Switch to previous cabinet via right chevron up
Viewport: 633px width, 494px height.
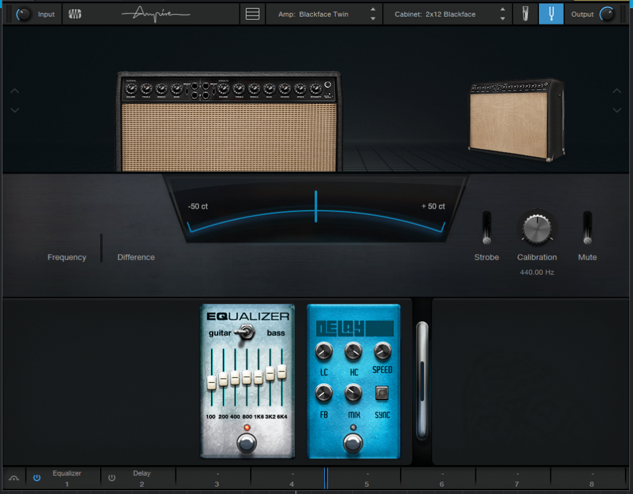[617, 91]
